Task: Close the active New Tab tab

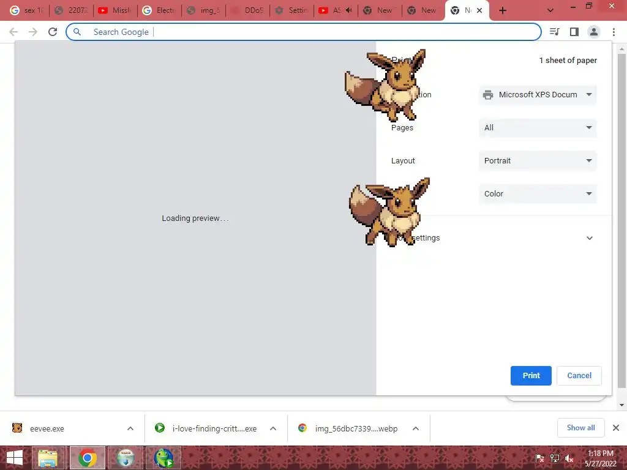Action: (479, 10)
